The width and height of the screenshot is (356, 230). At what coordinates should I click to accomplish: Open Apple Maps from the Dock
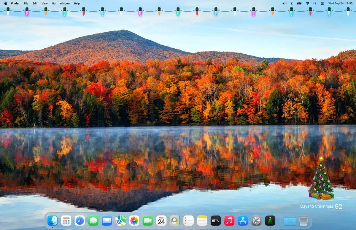click(120, 221)
